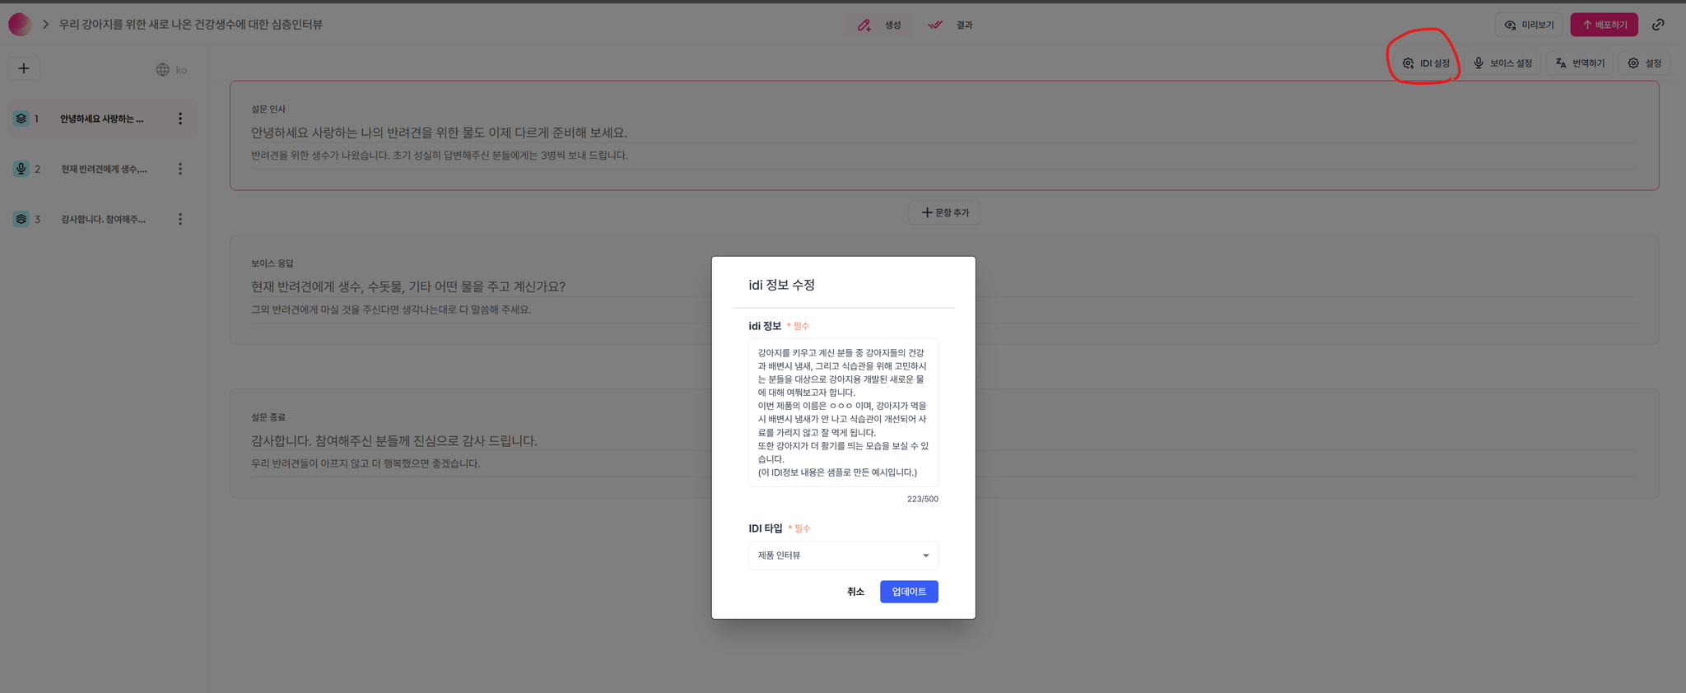Click greeting description about 3병씩 보내 드립니다

pos(439,156)
